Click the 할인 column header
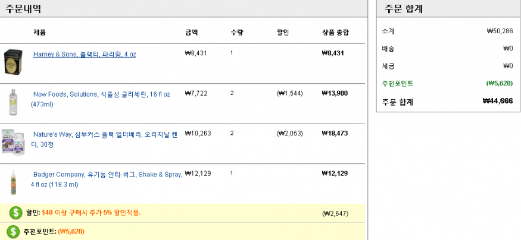Viewport: 521px width, 240px height. pos(282,33)
